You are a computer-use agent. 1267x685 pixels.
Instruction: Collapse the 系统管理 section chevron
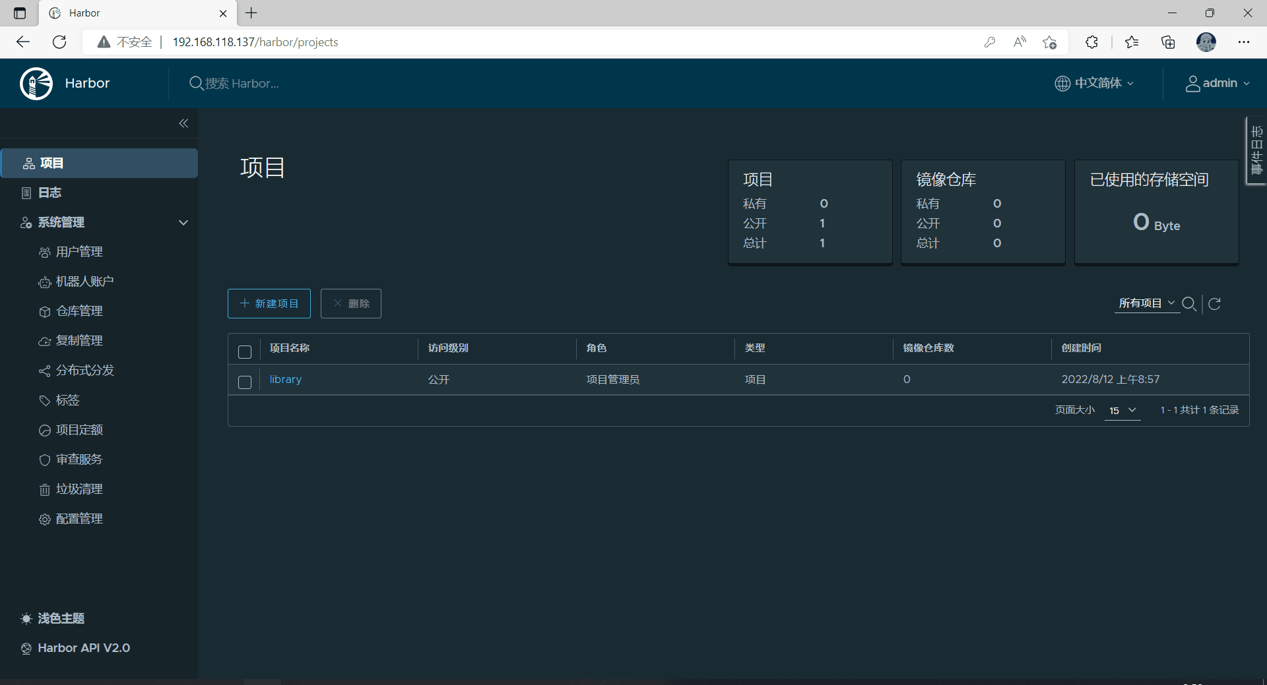pos(183,223)
